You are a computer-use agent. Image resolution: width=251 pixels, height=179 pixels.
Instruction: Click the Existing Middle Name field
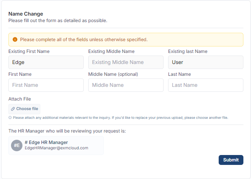(x=126, y=62)
